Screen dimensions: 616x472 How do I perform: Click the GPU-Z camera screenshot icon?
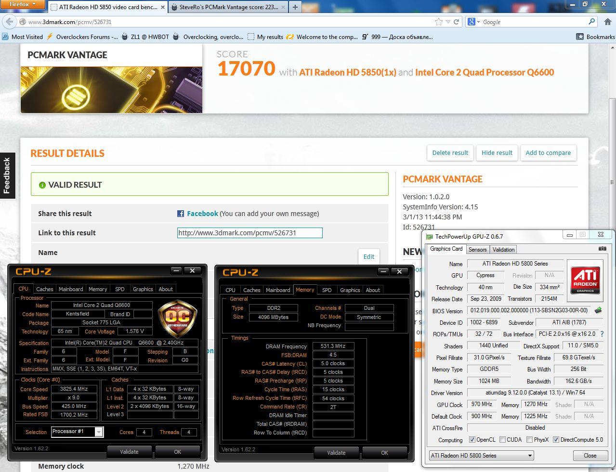[x=602, y=249]
